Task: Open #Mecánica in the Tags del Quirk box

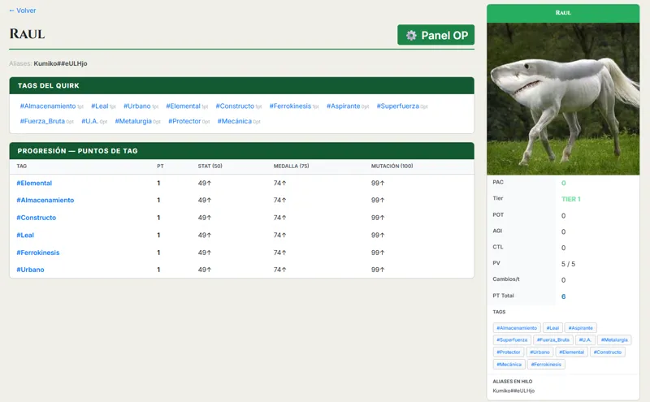Action: click(235, 121)
